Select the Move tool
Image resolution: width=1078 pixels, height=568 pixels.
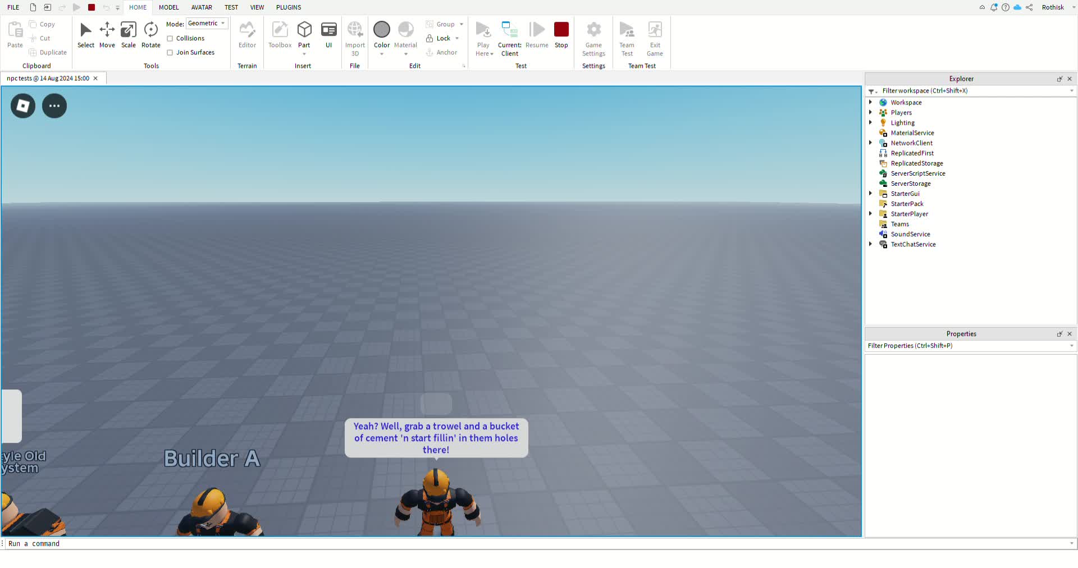[107, 34]
